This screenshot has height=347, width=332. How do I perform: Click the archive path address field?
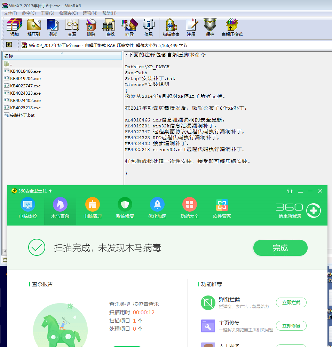click(176, 45)
